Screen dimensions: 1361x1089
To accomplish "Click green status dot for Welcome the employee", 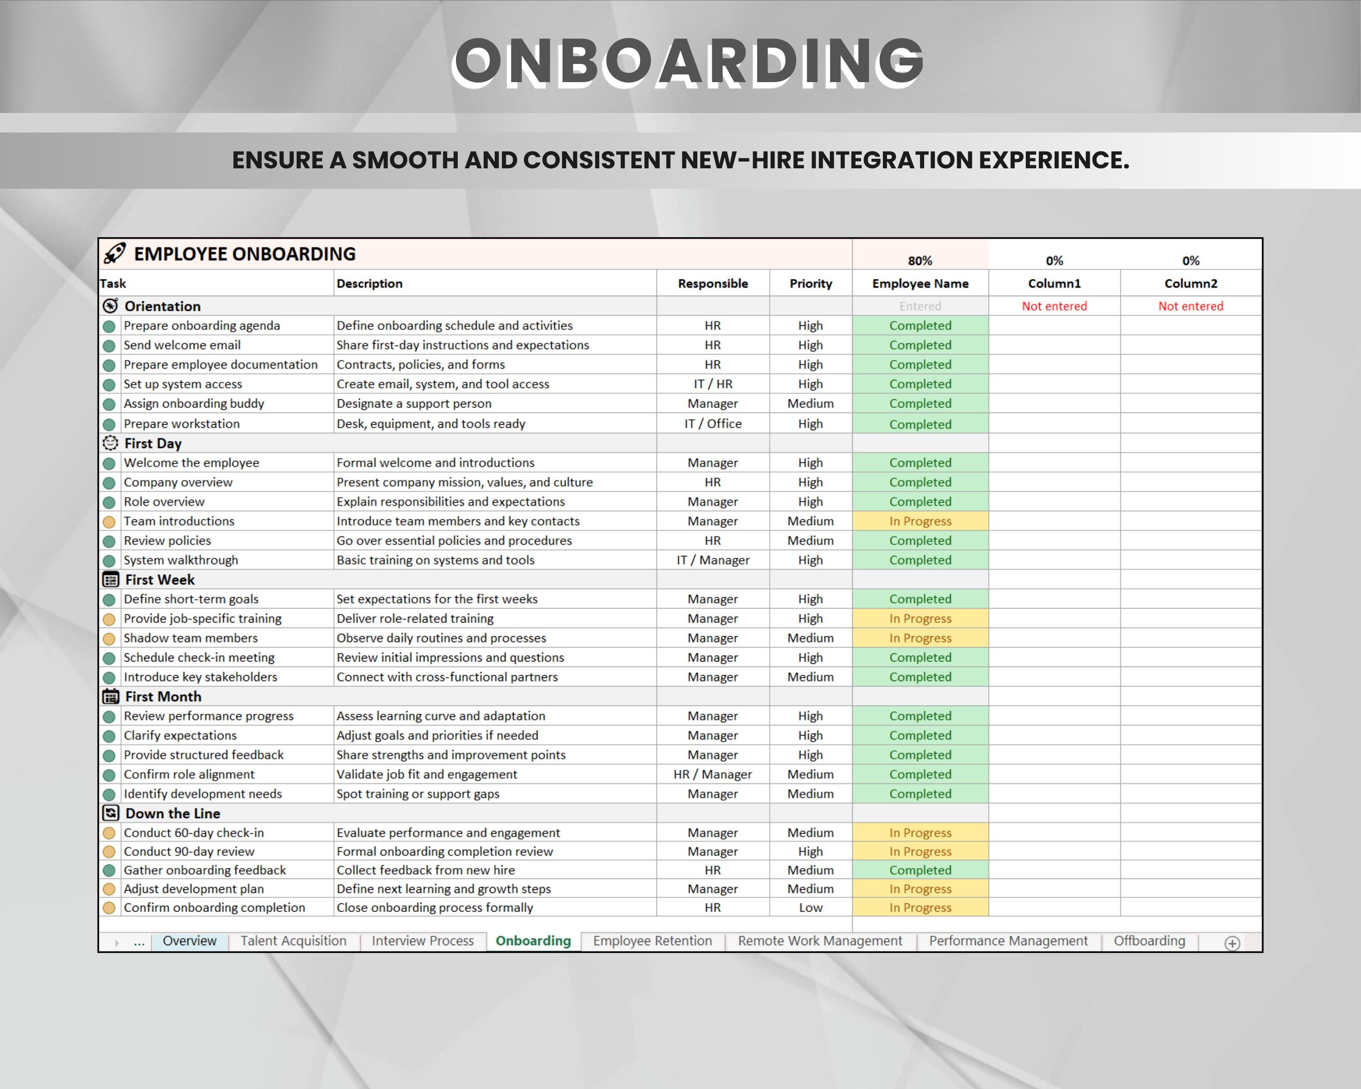I will click(x=109, y=463).
